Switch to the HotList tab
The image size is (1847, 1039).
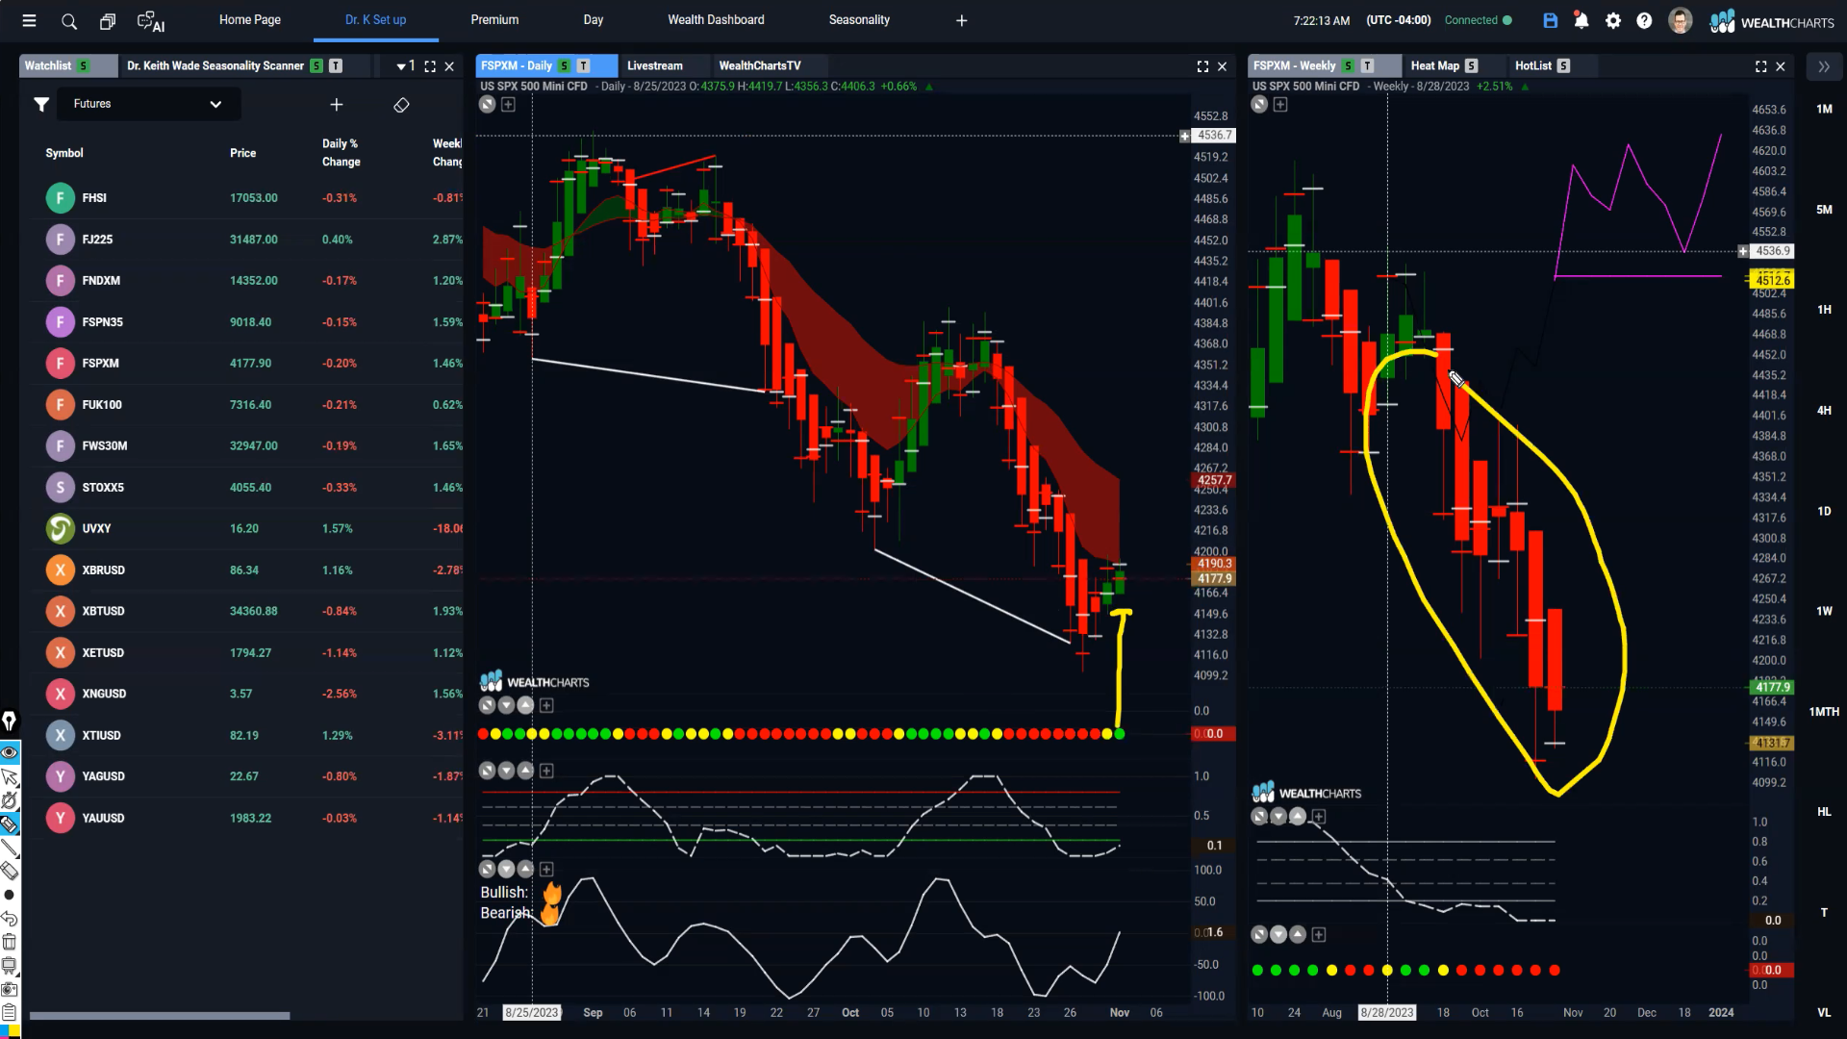[x=1533, y=65]
